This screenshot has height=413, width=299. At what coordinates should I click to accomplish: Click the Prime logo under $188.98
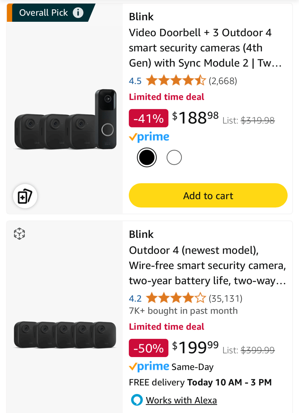point(149,137)
